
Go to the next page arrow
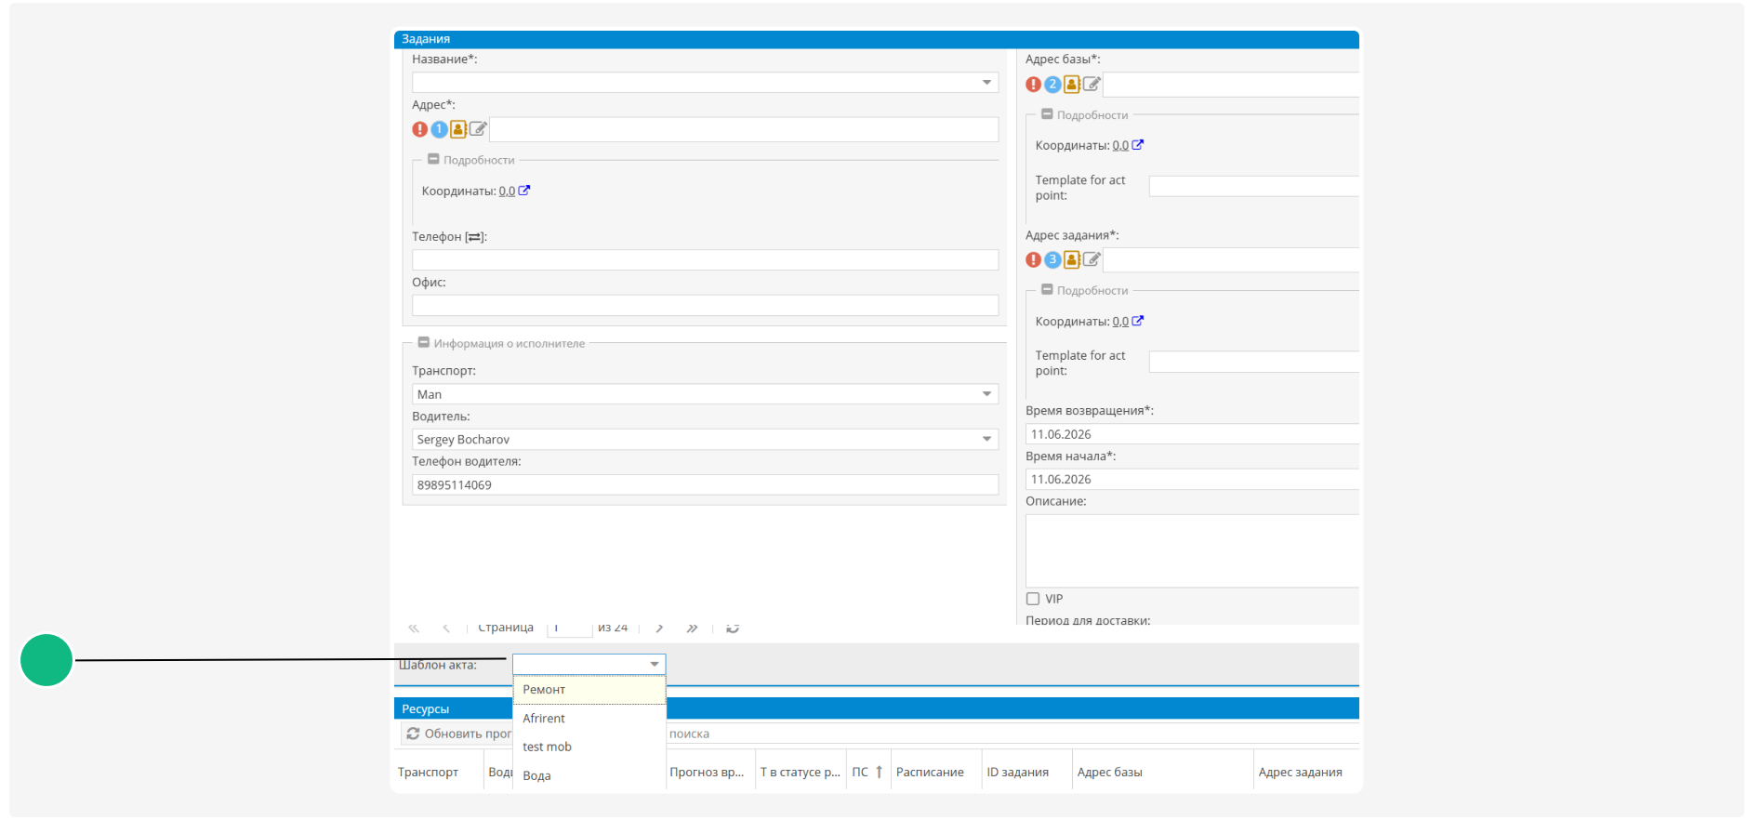pyautogui.click(x=659, y=628)
